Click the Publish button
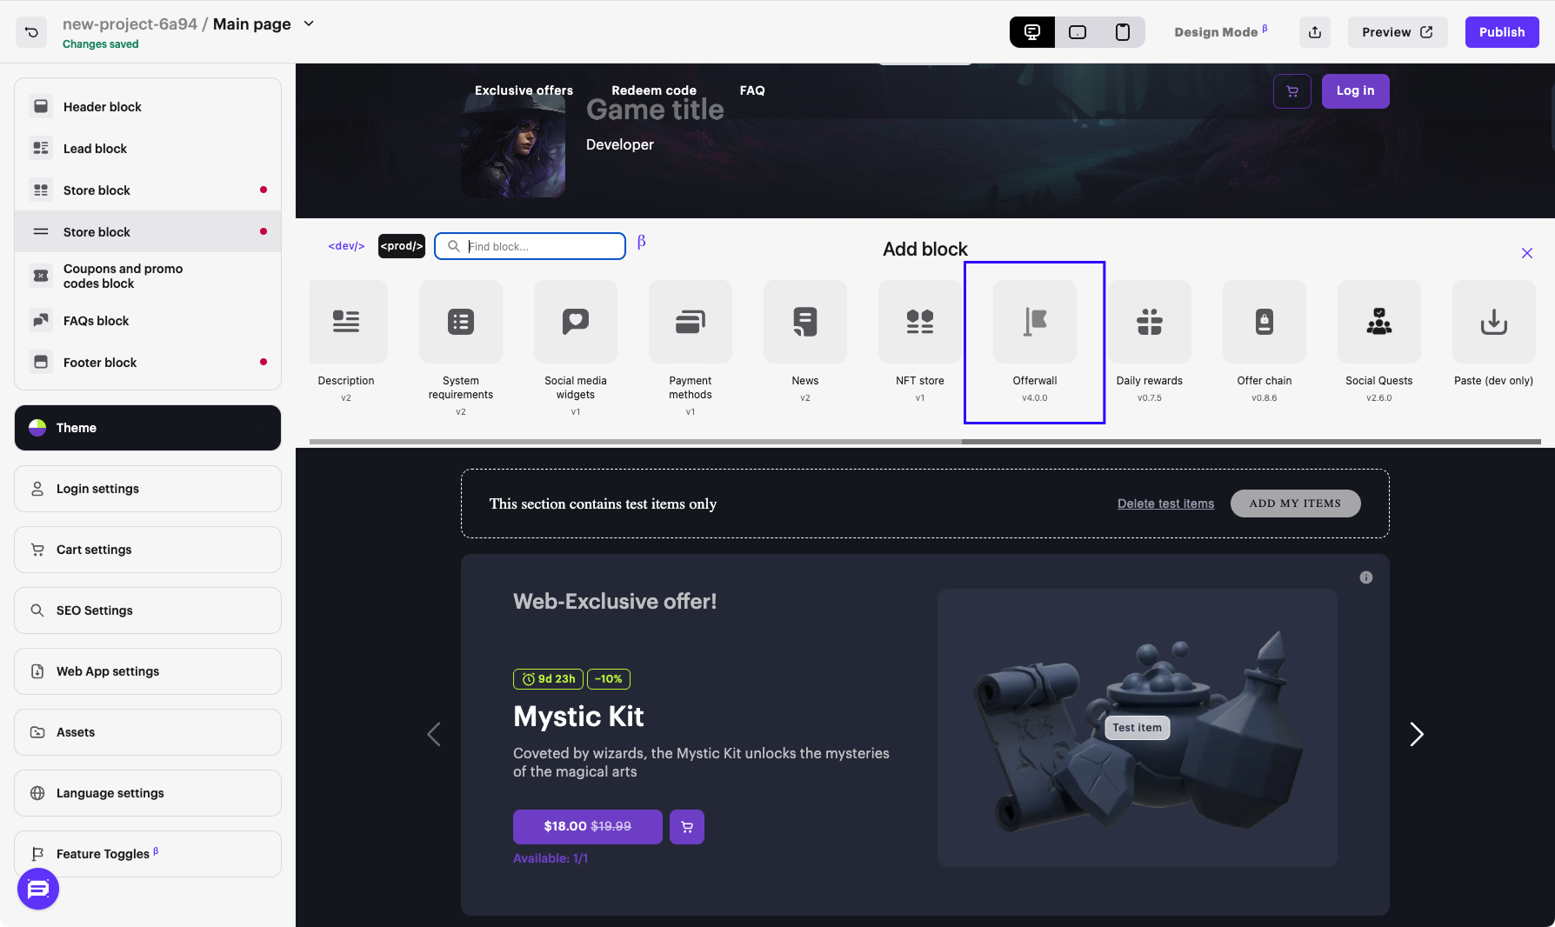The height and width of the screenshot is (927, 1555). click(1501, 32)
